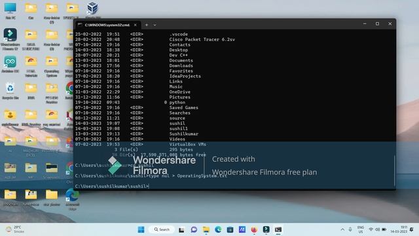Open the AI folder on desktop

10,144
